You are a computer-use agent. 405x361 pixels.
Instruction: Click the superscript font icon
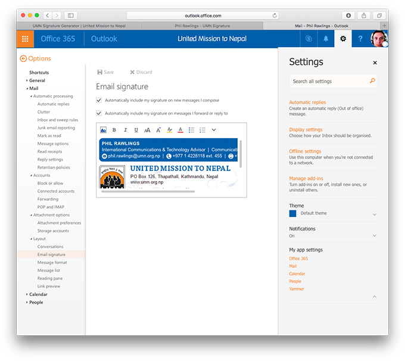point(158,130)
